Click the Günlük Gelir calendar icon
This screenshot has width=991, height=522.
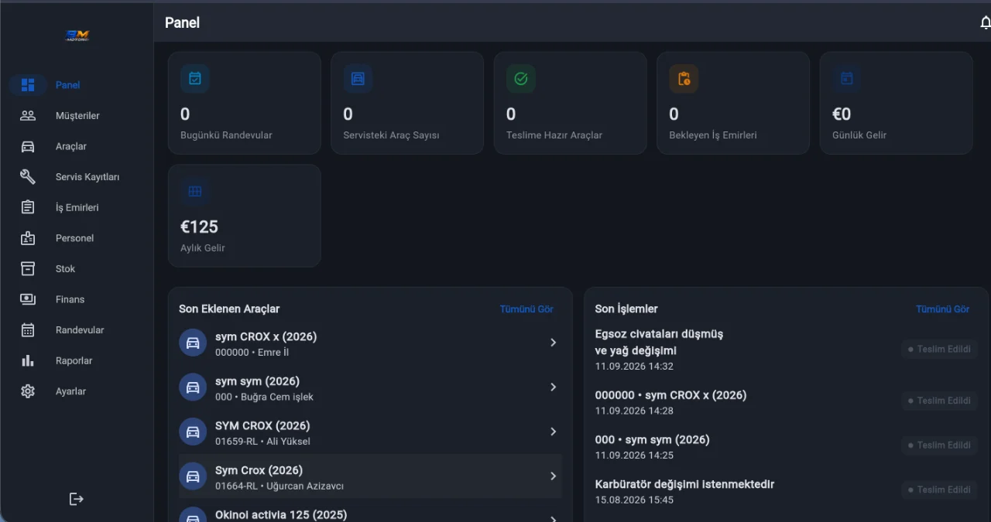pos(847,79)
